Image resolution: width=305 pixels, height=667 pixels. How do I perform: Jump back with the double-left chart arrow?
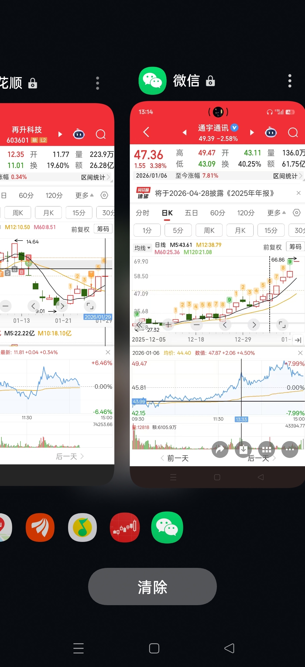tap(140, 325)
